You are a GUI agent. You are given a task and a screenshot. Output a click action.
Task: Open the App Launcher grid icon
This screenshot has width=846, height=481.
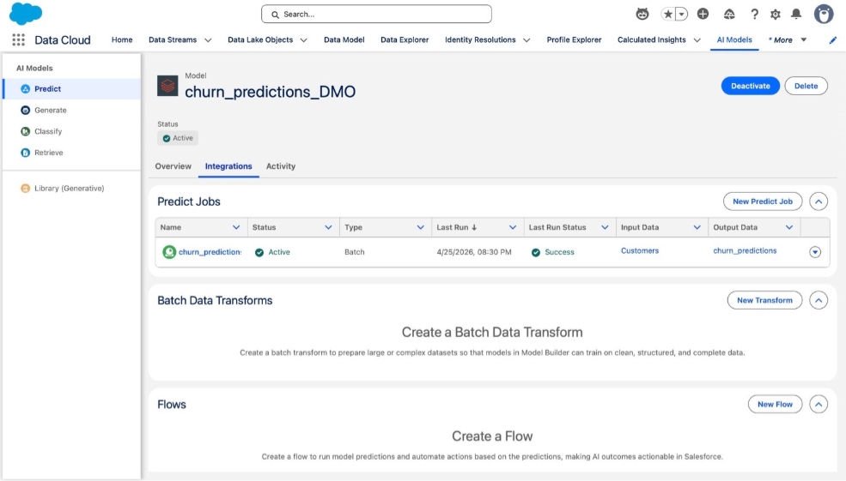18,39
